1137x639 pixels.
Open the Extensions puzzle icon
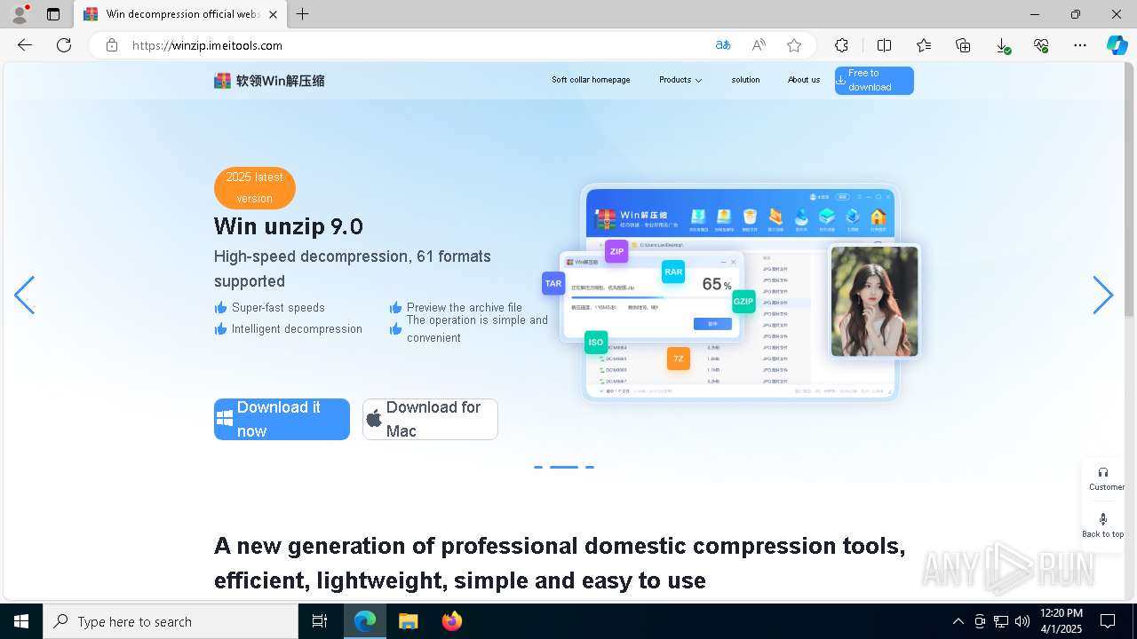click(x=842, y=45)
